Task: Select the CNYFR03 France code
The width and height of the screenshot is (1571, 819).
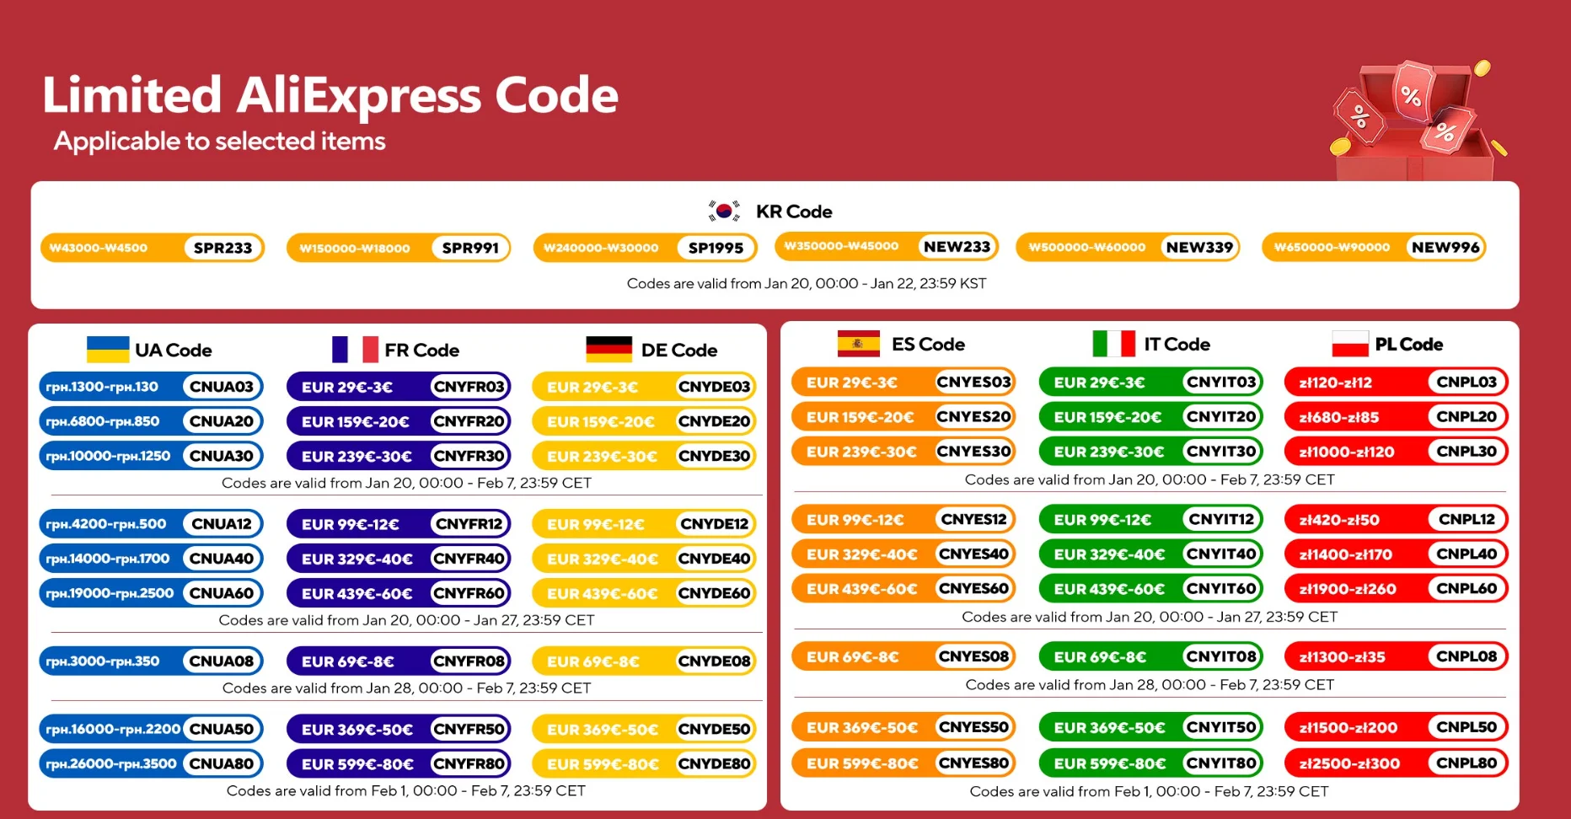Action: pos(399,387)
